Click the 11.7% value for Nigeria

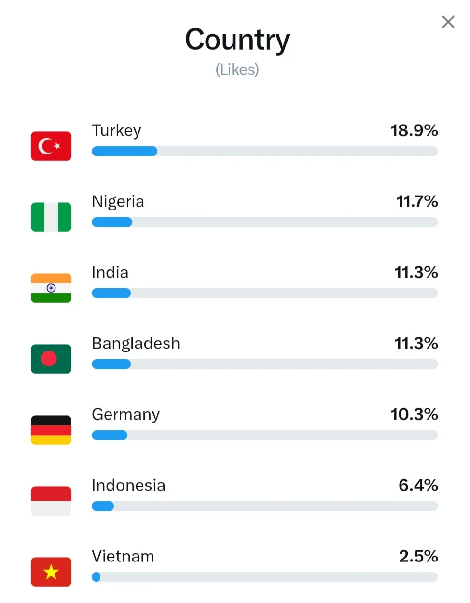coord(416,201)
